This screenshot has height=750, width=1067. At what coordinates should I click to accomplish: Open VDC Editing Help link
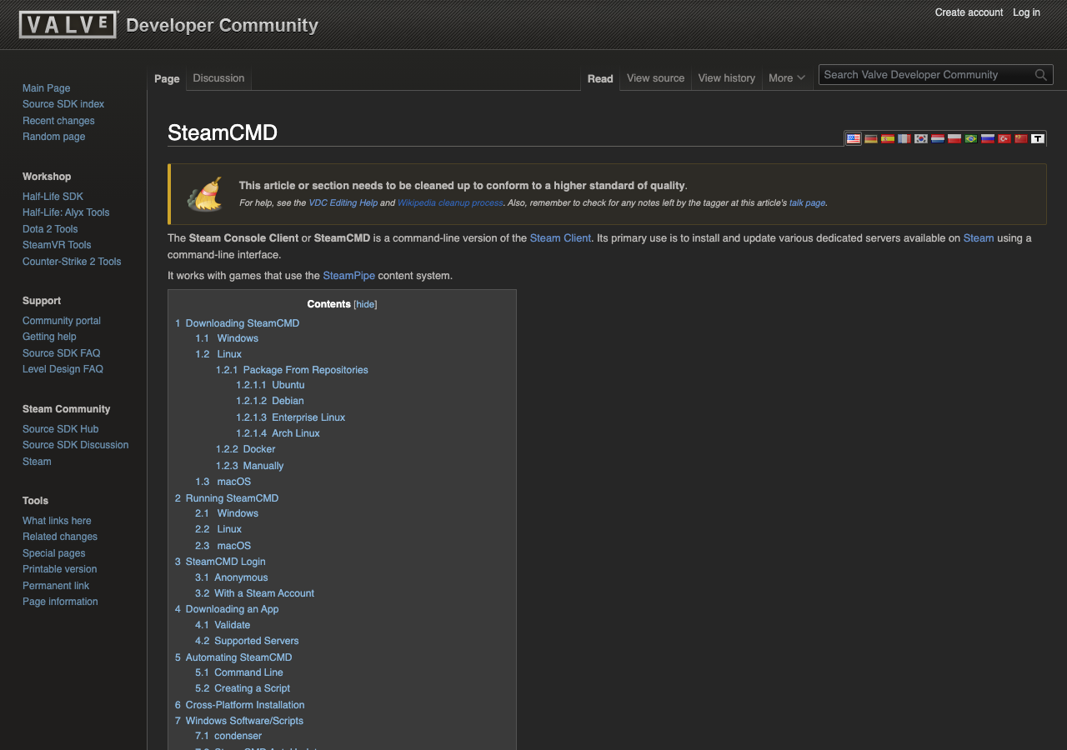point(343,203)
